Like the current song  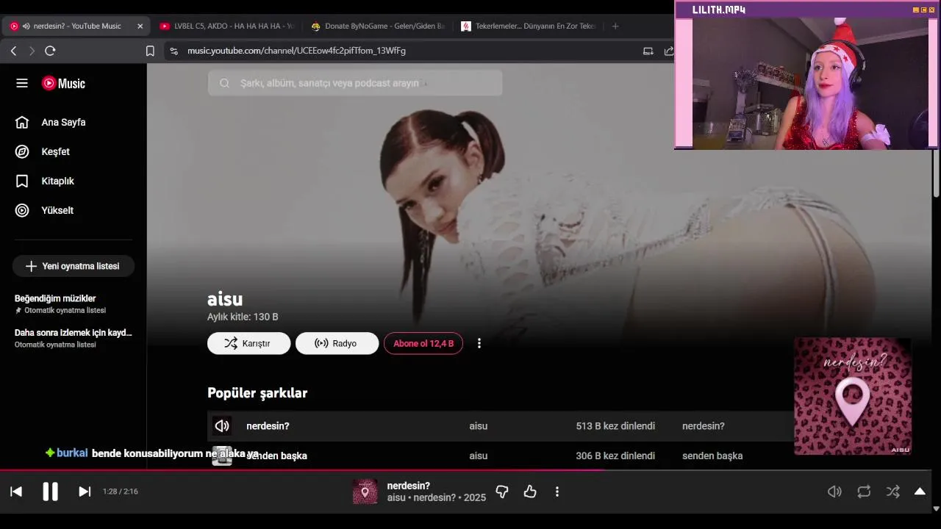pyautogui.click(x=530, y=492)
